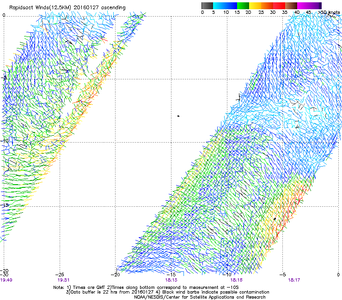Click the map title 'Rapidsact Winds(12.5KM)'
This screenshot has width=342, height=300.
coord(40,8)
